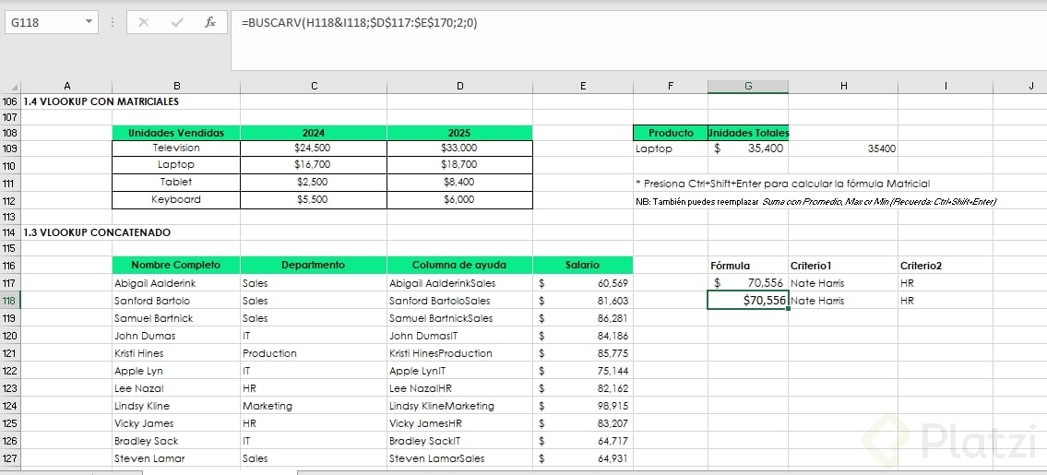Image resolution: width=1047 pixels, height=475 pixels.
Task: Select the 'John DumasIT' helper cell
Action: tap(460, 336)
